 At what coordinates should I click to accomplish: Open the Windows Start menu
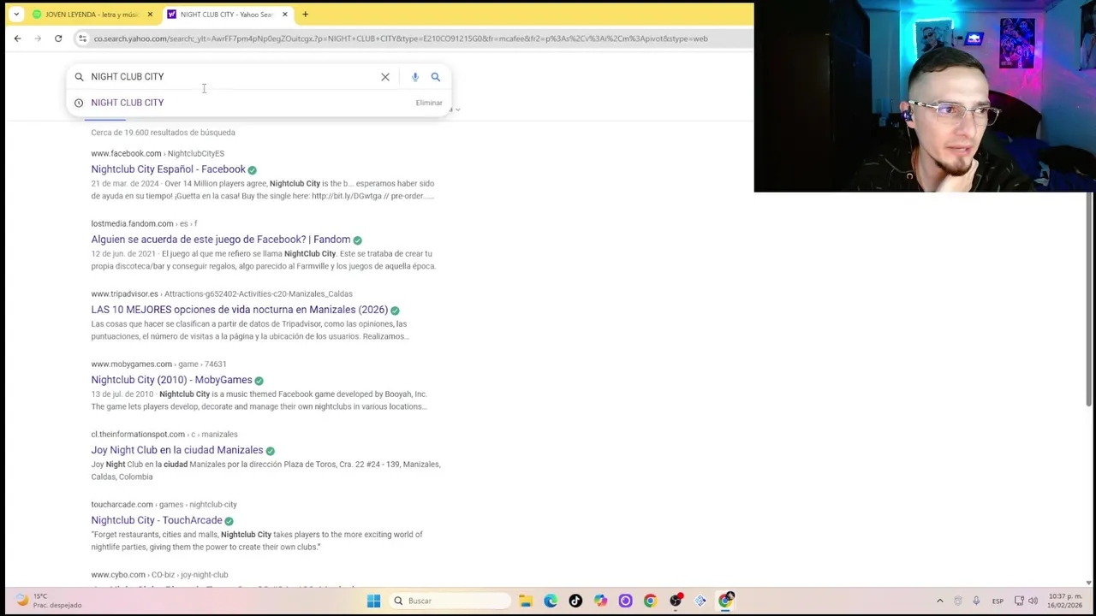pos(373,601)
